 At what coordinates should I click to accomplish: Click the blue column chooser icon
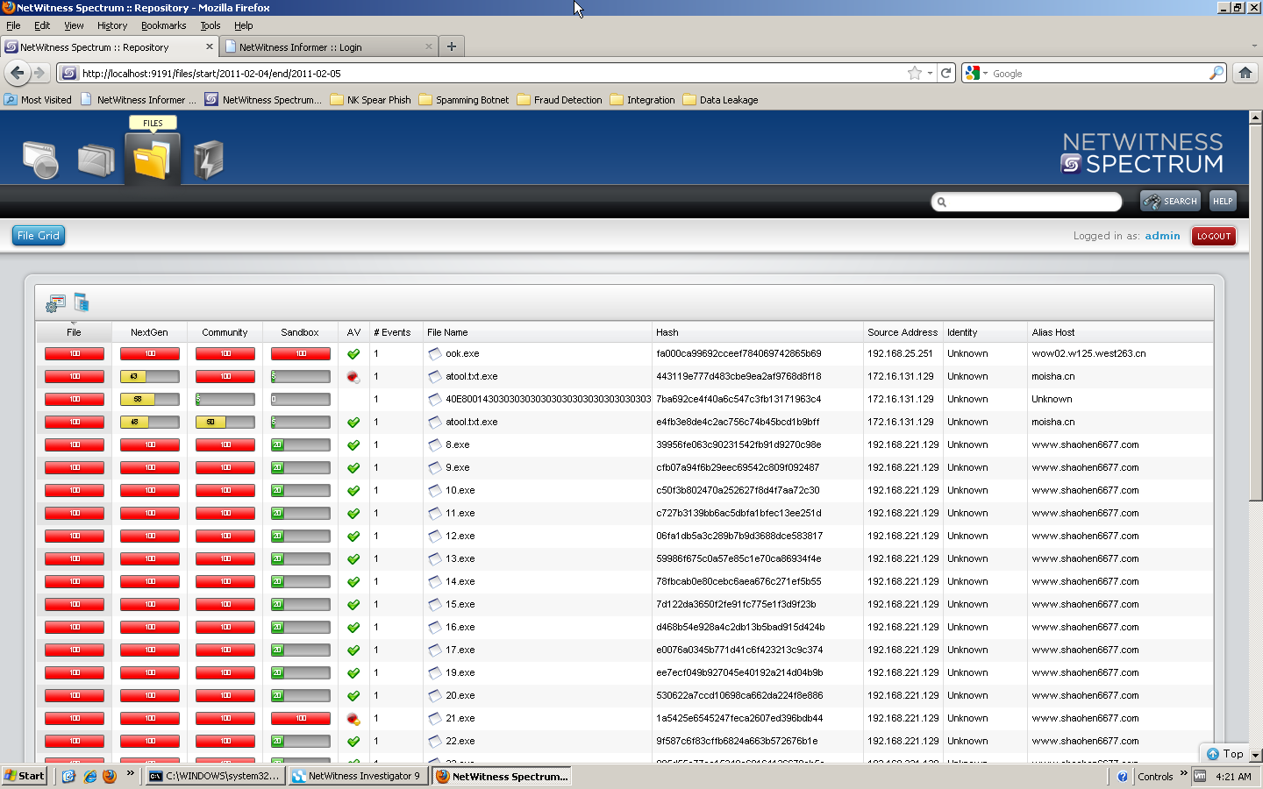click(x=82, y=302)
